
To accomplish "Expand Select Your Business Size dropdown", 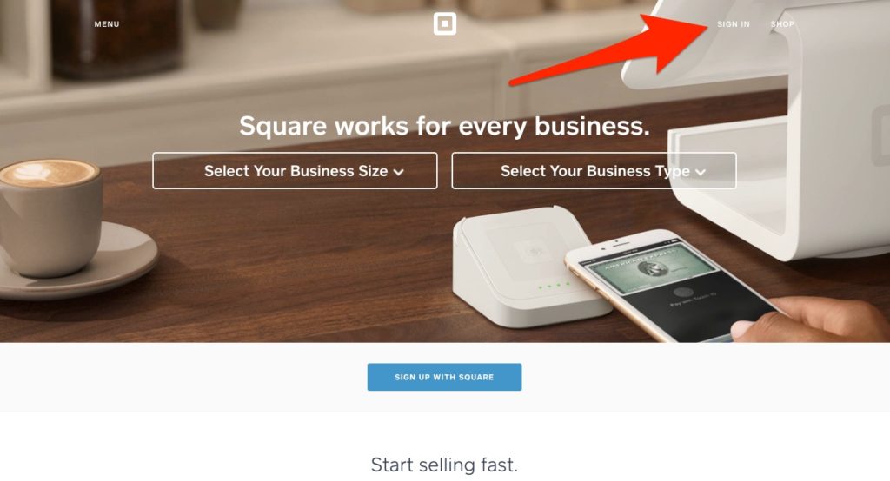I will point(295,171).
